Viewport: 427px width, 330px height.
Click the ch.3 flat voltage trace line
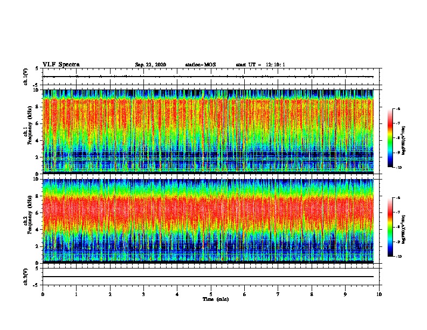point(208,277)
